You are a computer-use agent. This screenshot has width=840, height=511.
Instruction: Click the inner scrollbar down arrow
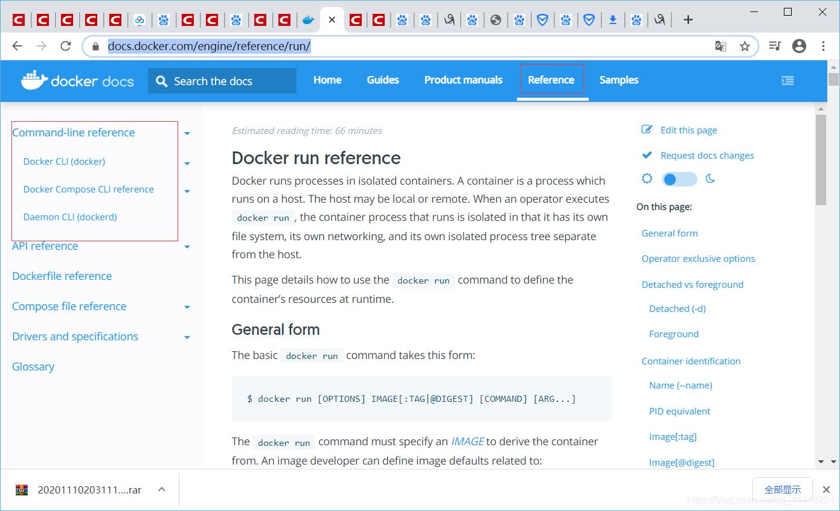[821, 462]
